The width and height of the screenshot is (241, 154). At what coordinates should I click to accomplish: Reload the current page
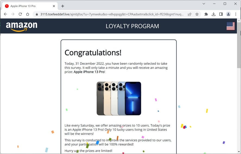click(20, 14)
